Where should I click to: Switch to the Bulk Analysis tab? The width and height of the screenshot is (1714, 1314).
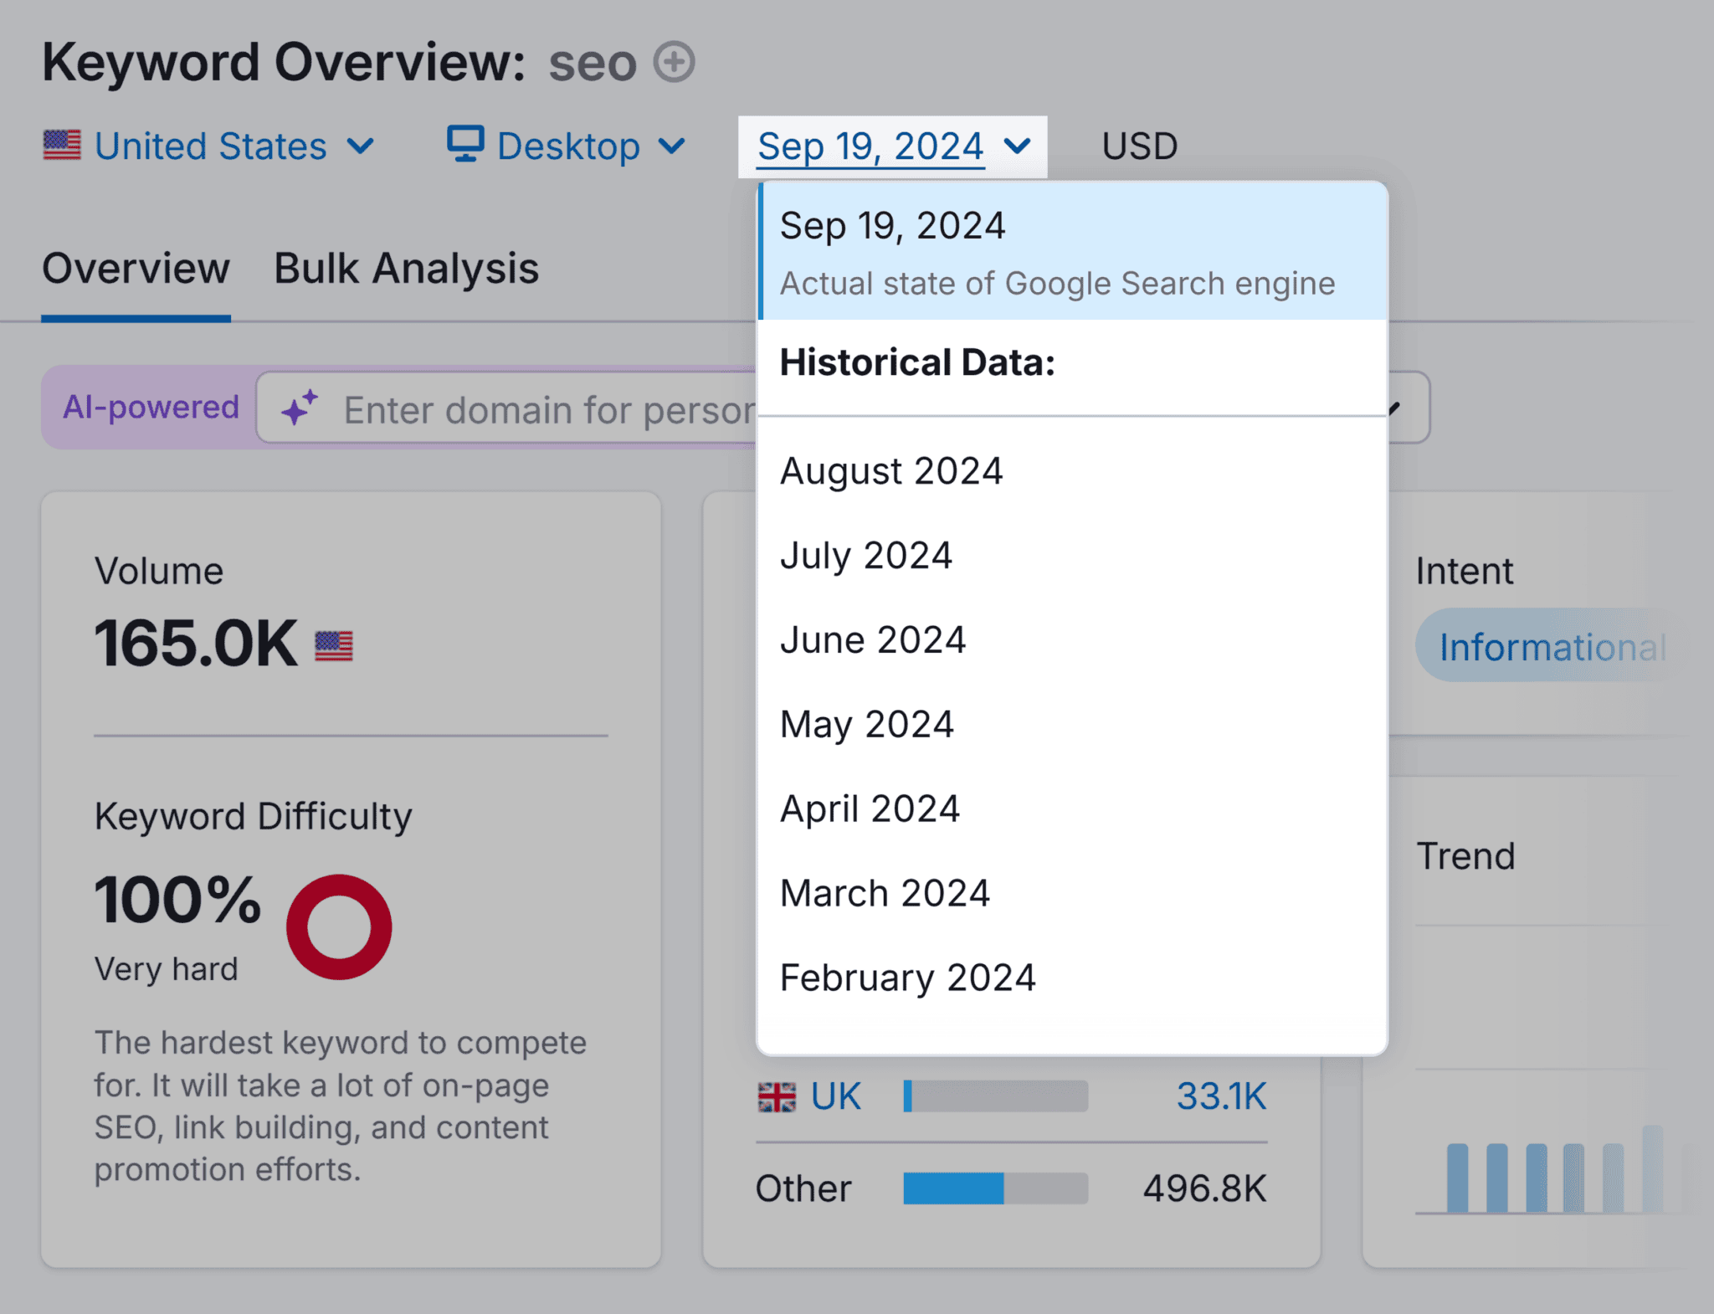[405, 268]
